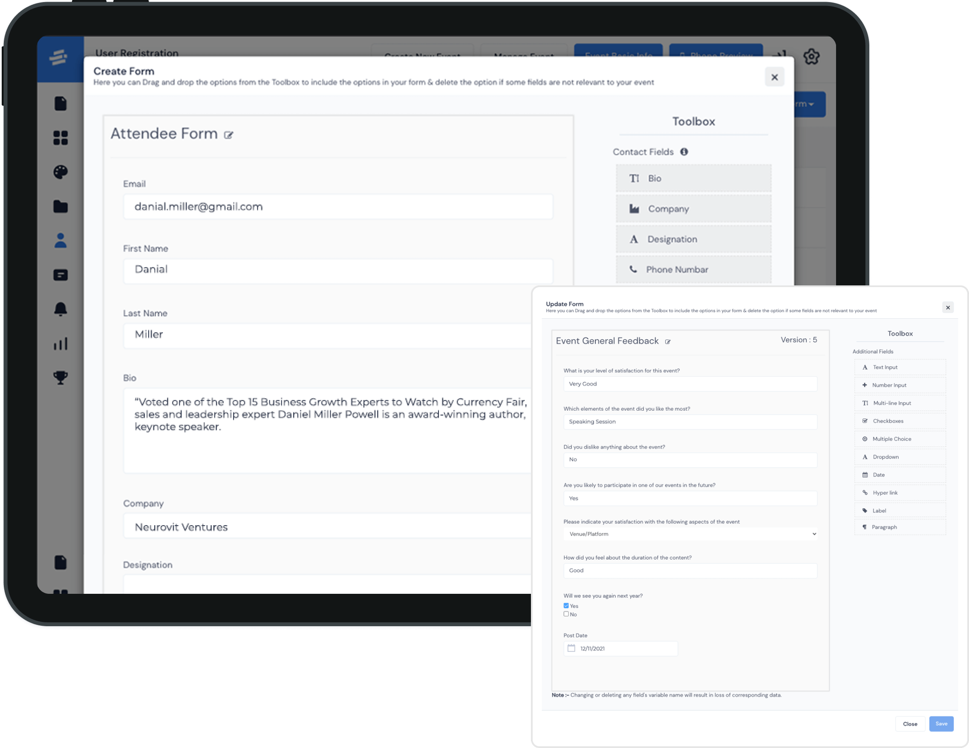Click the Contact Fields info icon
Viewport: 969px width, 748px height.
tap(684, 152)
